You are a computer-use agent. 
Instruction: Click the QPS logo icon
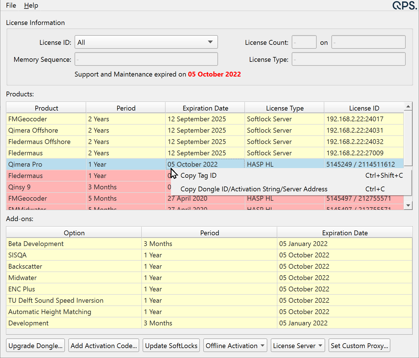(405, 5)
